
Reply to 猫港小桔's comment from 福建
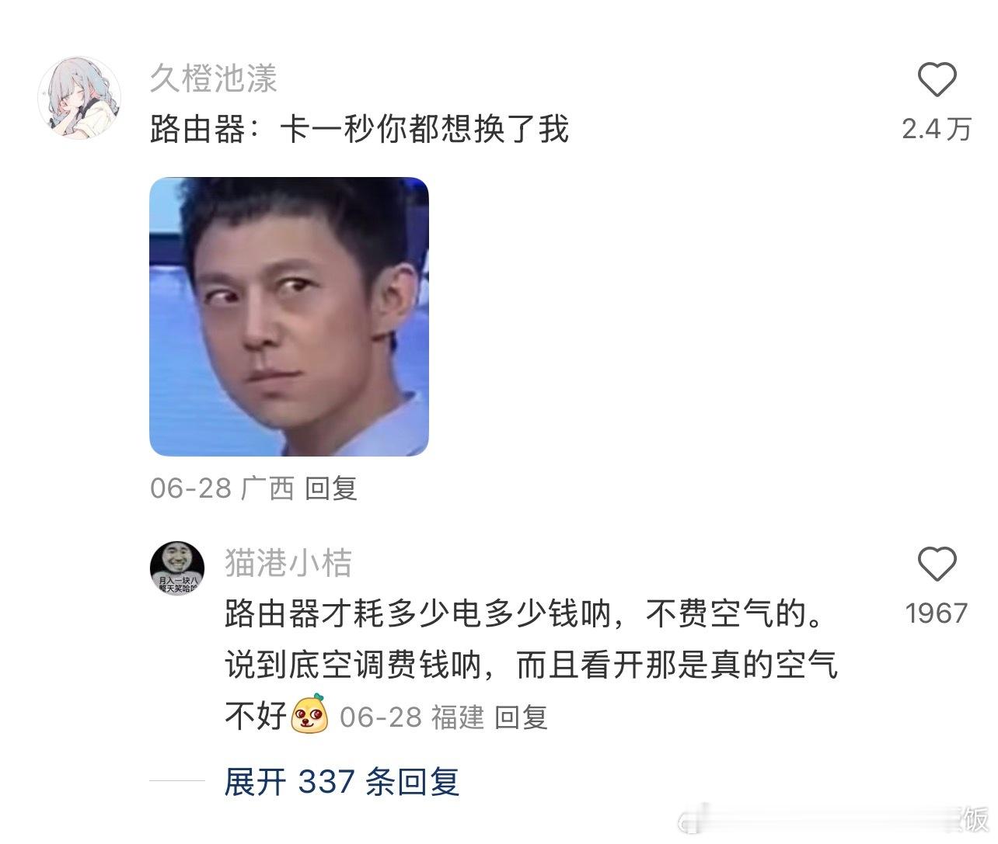tap(522, 717)
